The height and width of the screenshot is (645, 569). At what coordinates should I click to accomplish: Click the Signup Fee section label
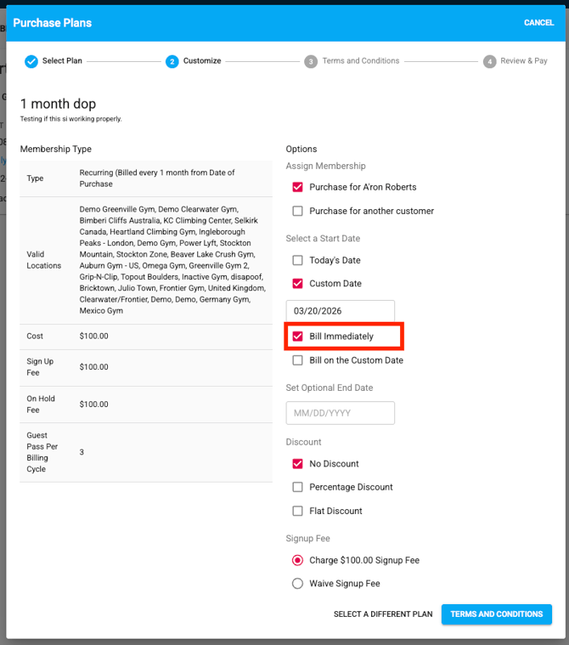pos(308,539)
